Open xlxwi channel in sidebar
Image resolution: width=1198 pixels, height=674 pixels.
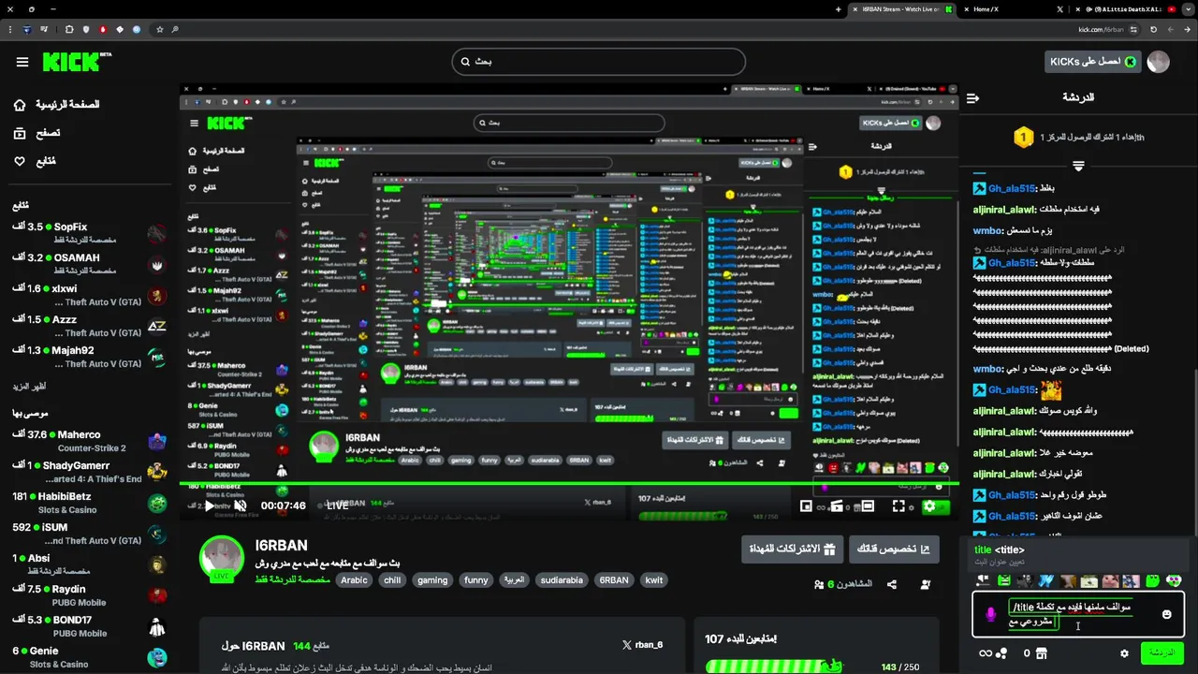pos(89,295)
